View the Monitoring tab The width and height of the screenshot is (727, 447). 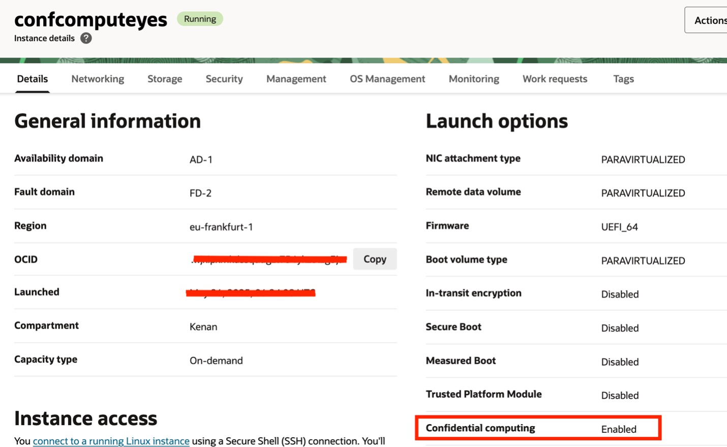[x=473, y=79]
